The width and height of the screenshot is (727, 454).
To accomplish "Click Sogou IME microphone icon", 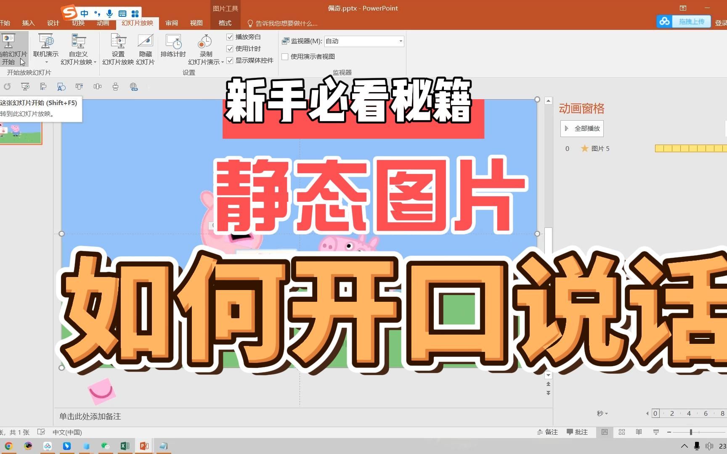I will click(109, 13).
